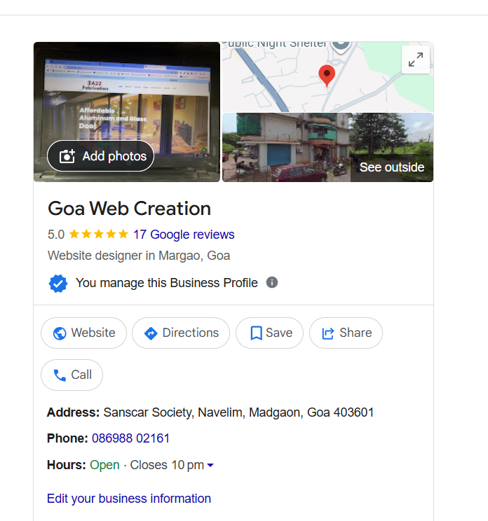The width and height of the screenshot is (488, 521).
Task: Click the phone handset Call icon
Action: pyautogui.click(x=60, y=375)
